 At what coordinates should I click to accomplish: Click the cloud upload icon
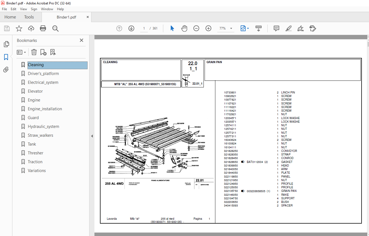[x=31, y=28]
